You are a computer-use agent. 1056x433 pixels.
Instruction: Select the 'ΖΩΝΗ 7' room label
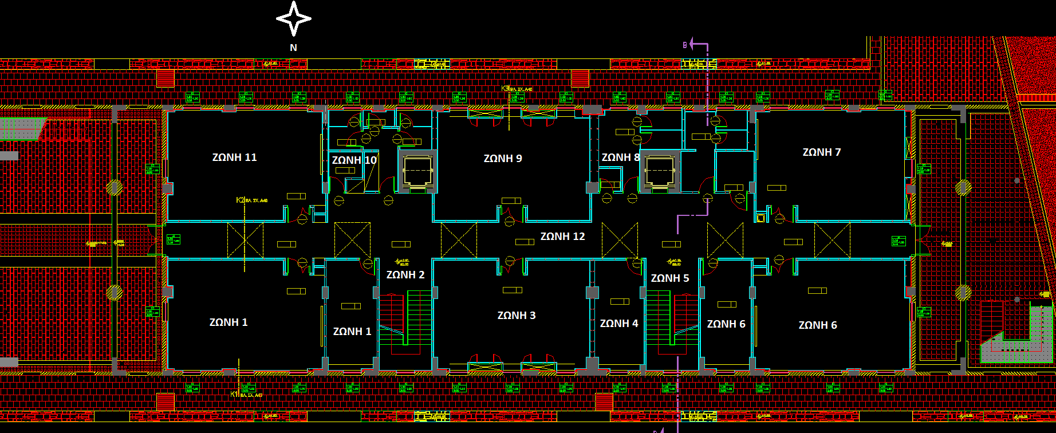pyautogui.click(x=822, y=152)
